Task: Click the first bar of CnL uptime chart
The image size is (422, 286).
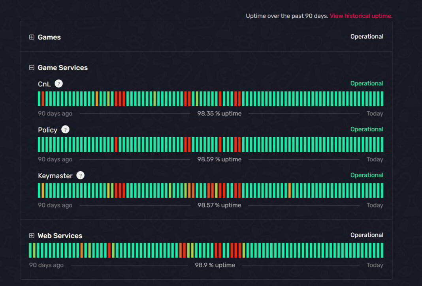Action: 39,99
